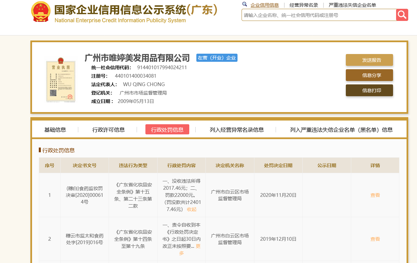This screenshot has height=263, width=417.
Task: Click the 信息打印 button
Action: pyautogui.click(x=369, y=90)
